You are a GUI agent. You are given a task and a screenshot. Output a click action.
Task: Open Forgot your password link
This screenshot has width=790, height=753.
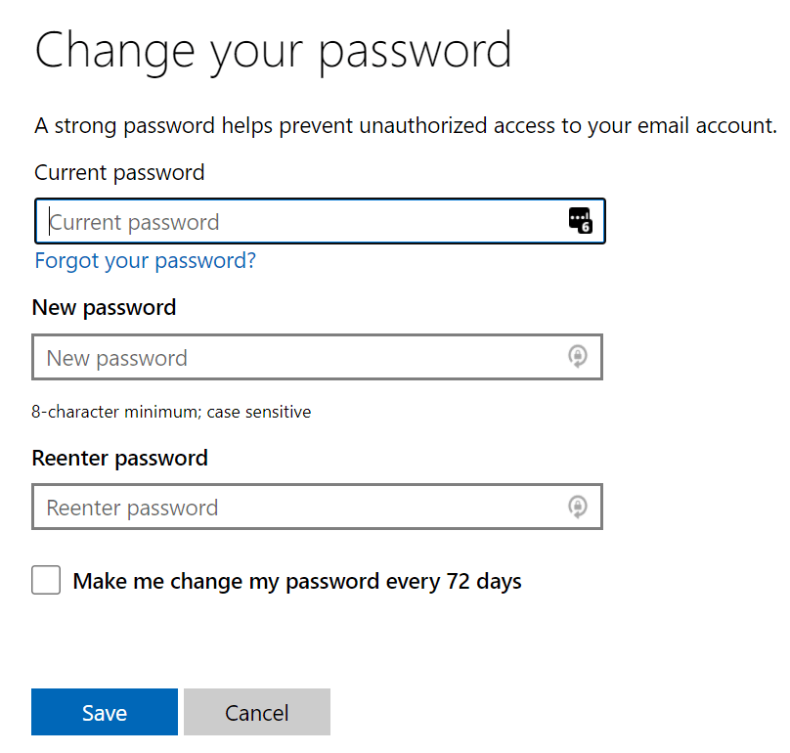pos(145,260)
